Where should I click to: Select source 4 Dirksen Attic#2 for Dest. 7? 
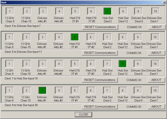click(x=59, y=64)
